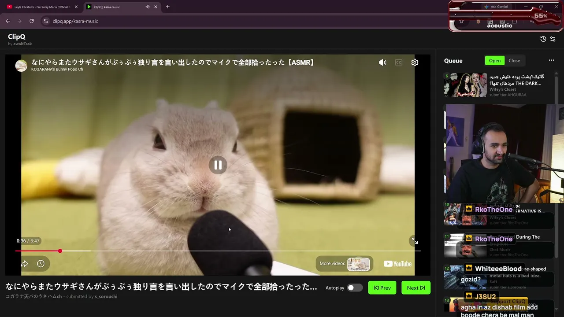Click the channel name text below video title
564x317 pixels.
pos(34,297)
